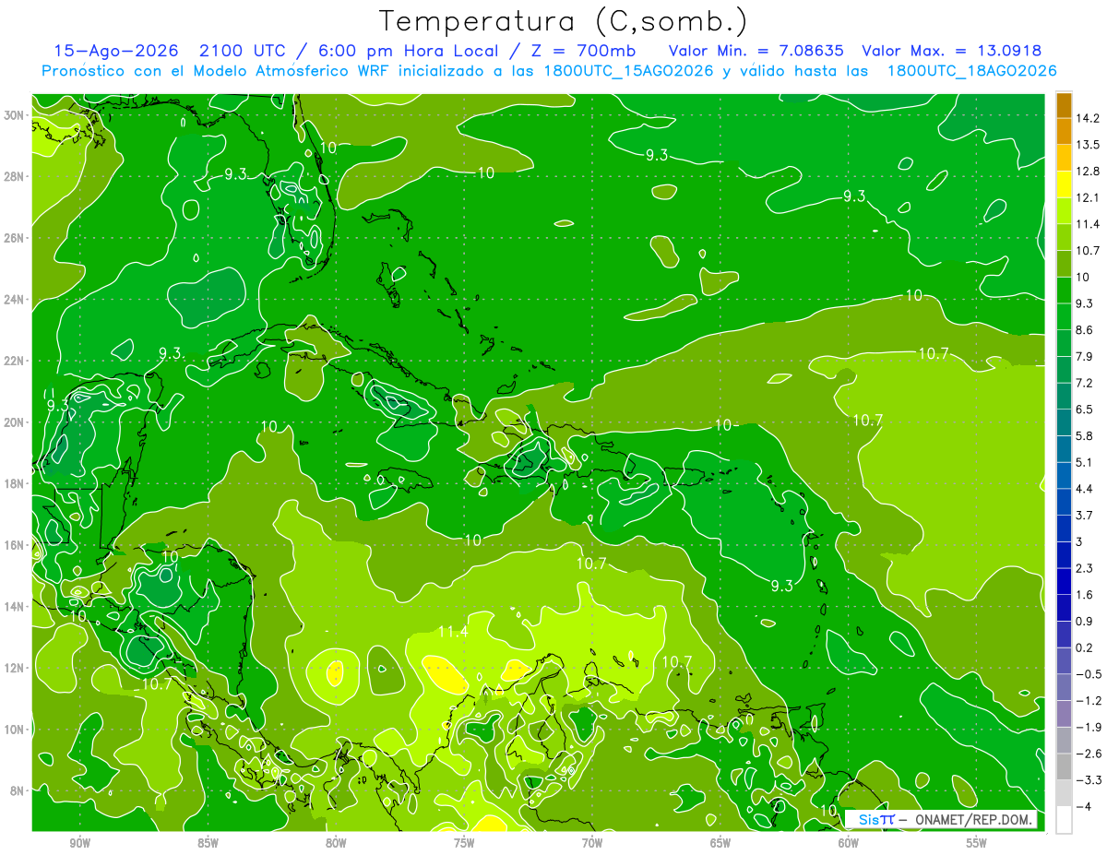The image size is (1107, 855).
Task: Click the 80W longitude axis label
Action: click(336, 843)
